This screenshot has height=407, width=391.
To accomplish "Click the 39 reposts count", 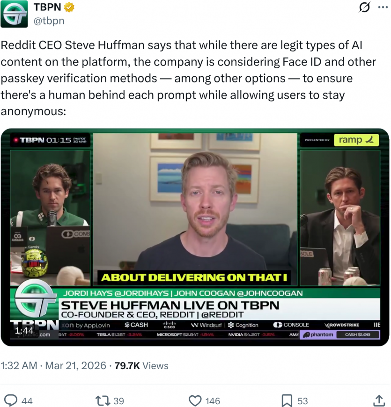I will click(119, 401).
